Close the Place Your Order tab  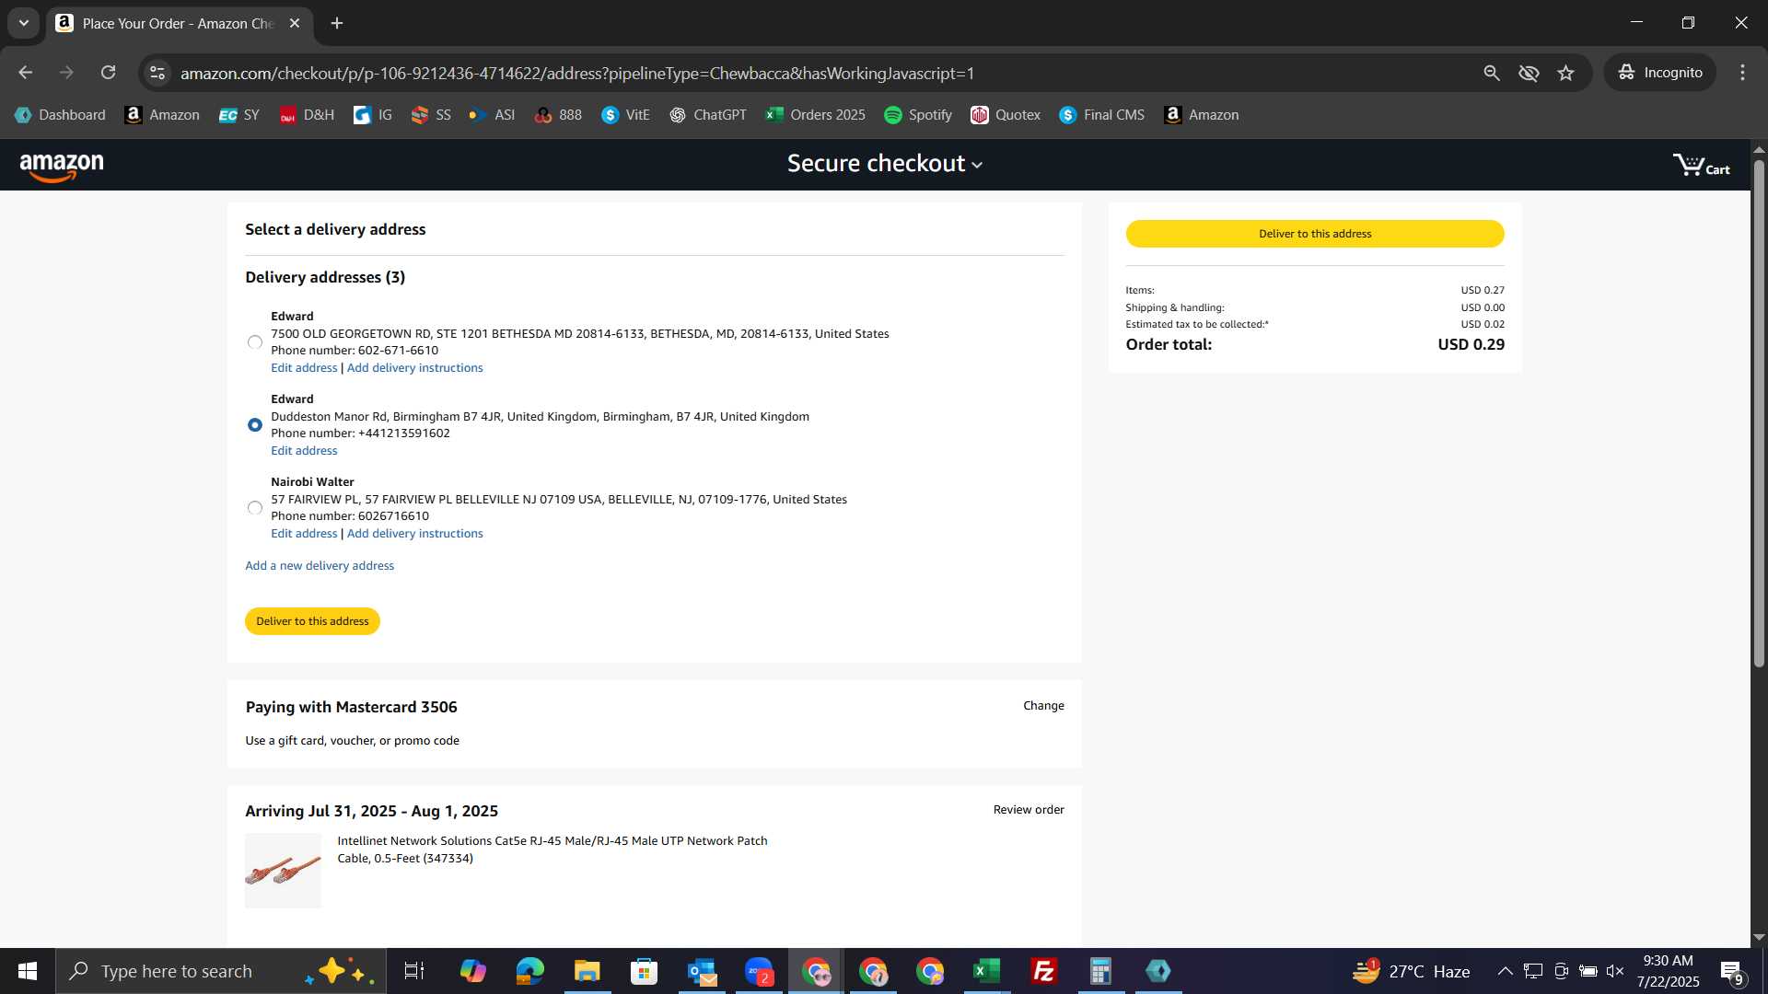coord(295,23)
